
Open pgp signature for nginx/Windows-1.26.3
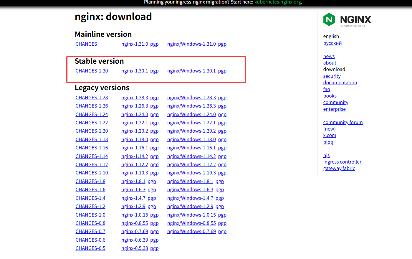coord(222,106)
